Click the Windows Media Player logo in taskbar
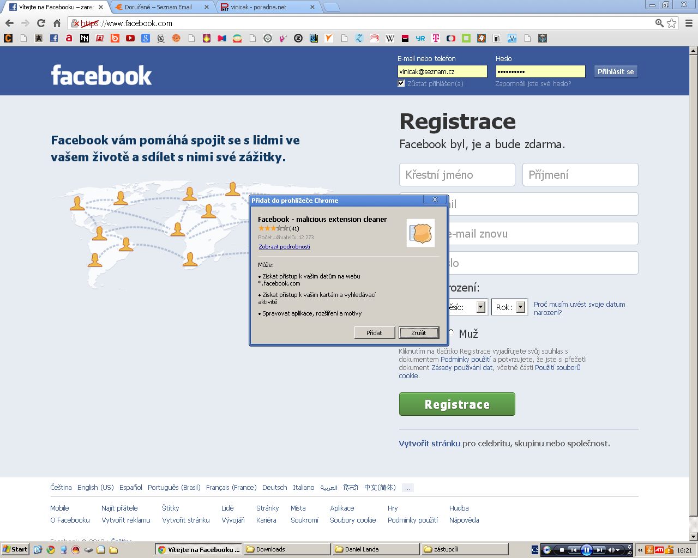This screenshot has width=698, height=558. [x=547, y=550]
